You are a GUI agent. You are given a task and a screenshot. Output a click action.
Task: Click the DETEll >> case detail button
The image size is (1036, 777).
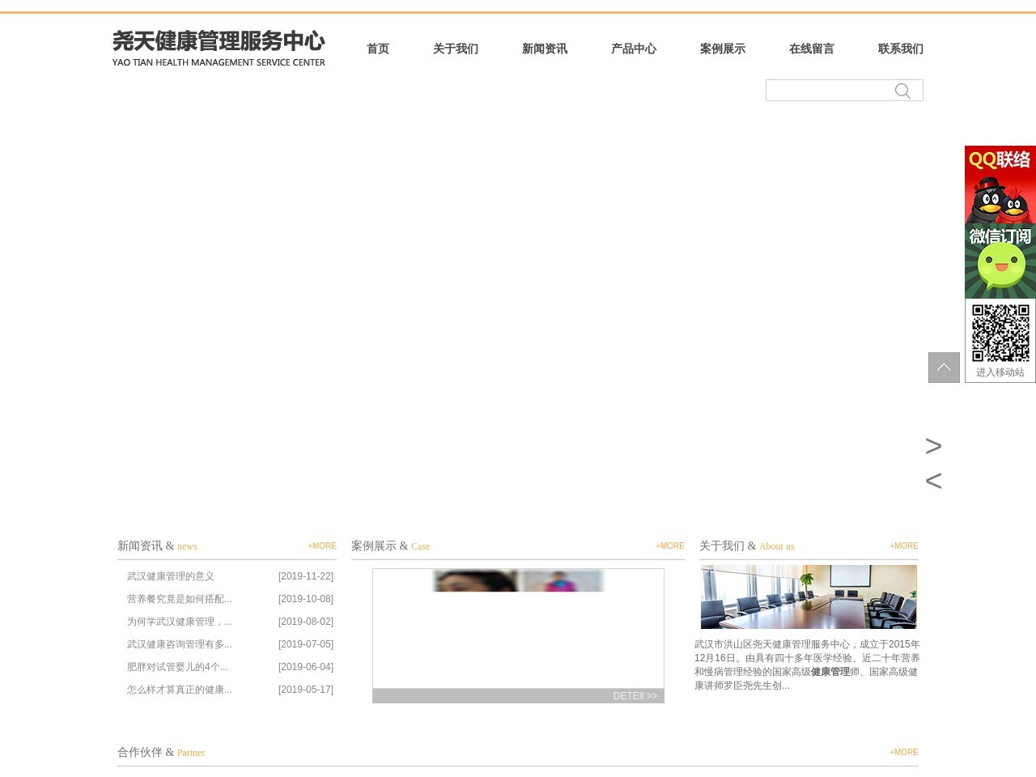635,695
